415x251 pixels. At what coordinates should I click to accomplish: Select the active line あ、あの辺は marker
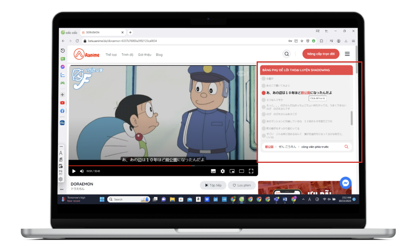tap(264, 93)
